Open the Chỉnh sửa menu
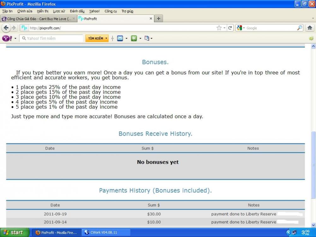This screenshot has width=316, height=237. pyautogui.click(x=25, y=11)
